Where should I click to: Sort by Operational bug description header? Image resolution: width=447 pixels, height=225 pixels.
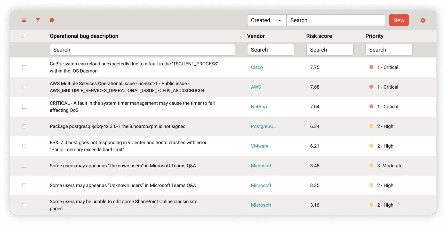point(84,36)
